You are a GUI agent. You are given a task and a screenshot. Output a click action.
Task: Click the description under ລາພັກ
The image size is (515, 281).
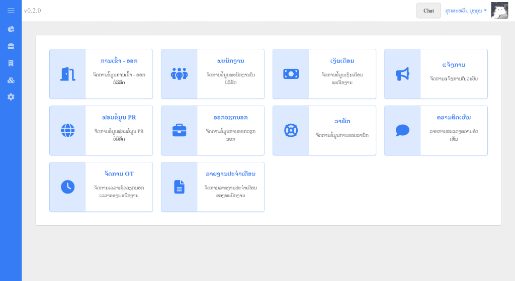coord(342,135)
